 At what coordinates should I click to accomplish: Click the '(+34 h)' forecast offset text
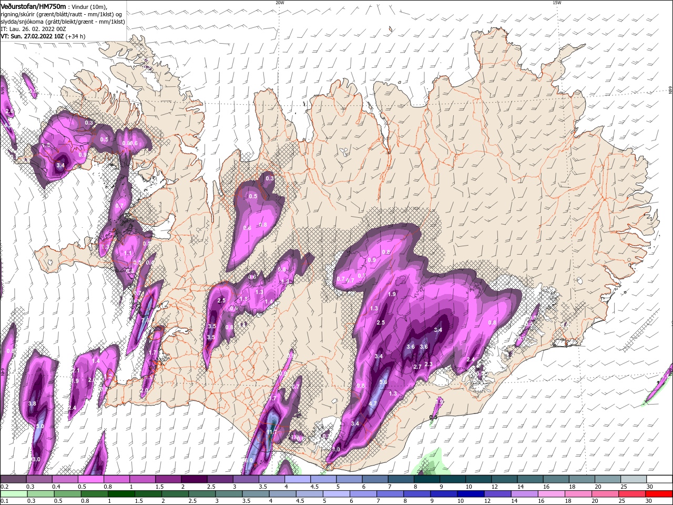(76, 37)
